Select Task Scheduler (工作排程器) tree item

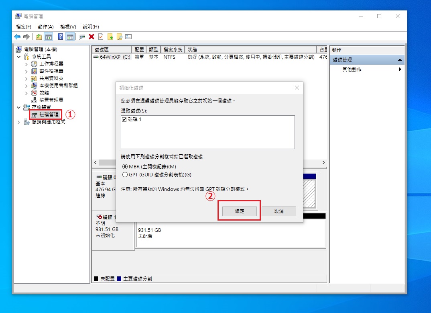tap(51, 63)
